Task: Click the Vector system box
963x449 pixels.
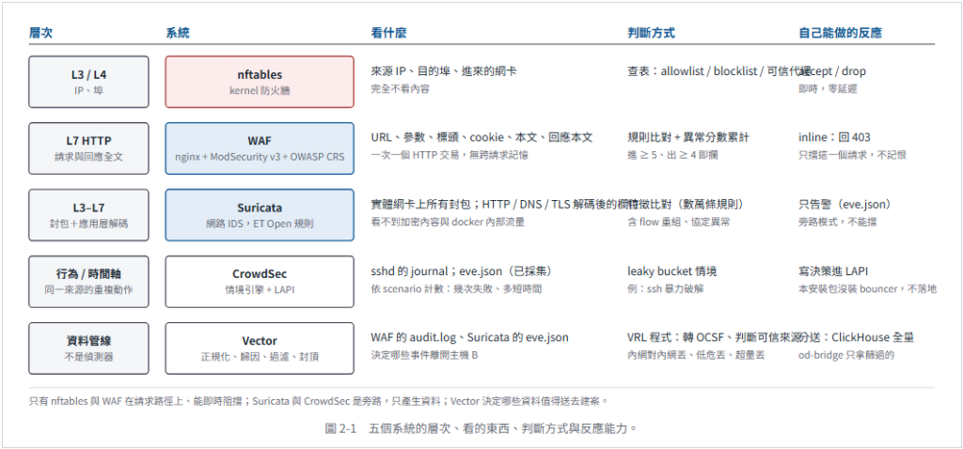Action: (260, 348)
